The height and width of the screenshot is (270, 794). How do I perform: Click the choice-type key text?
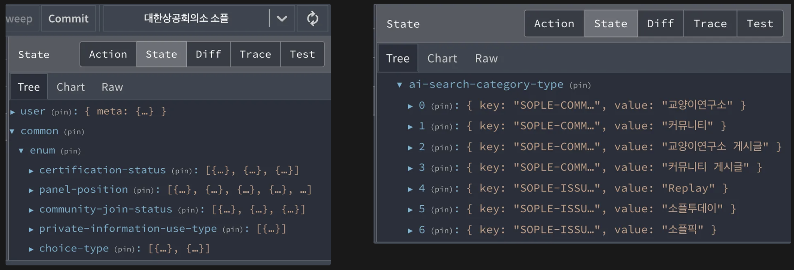coord(74,249)
